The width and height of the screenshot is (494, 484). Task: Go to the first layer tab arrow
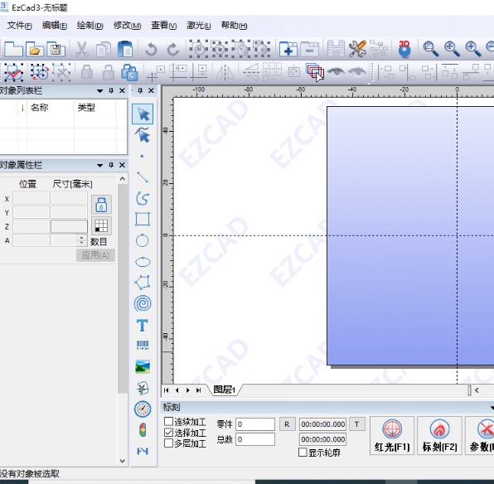coord(166,390)
